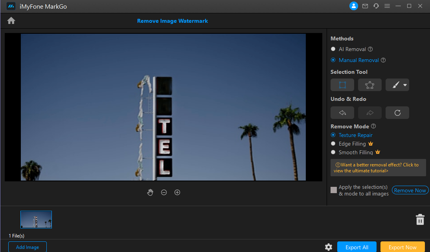Delete the image with the trash icon
Viewport: 430px width, 252px height.
point(420,219)
